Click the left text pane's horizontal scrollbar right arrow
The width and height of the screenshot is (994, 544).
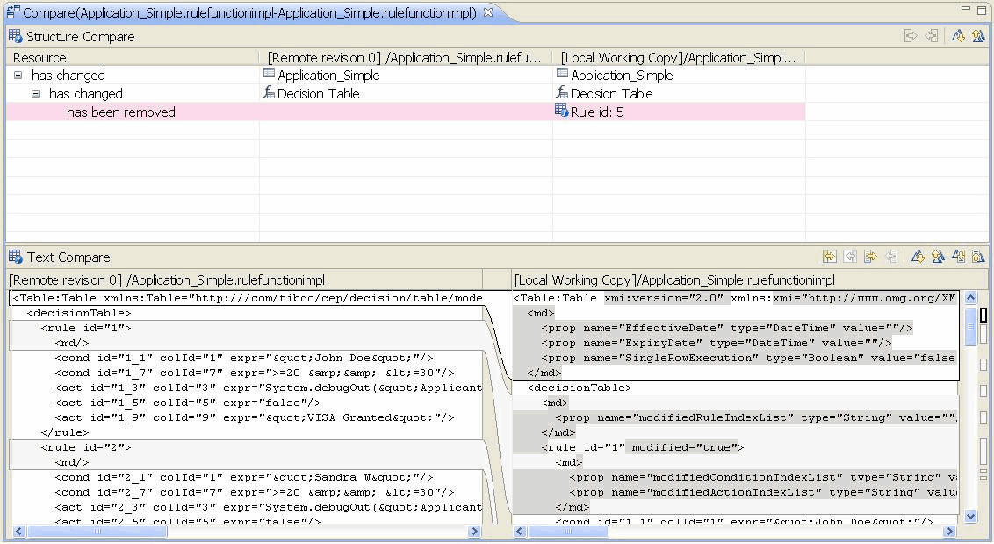474,531
